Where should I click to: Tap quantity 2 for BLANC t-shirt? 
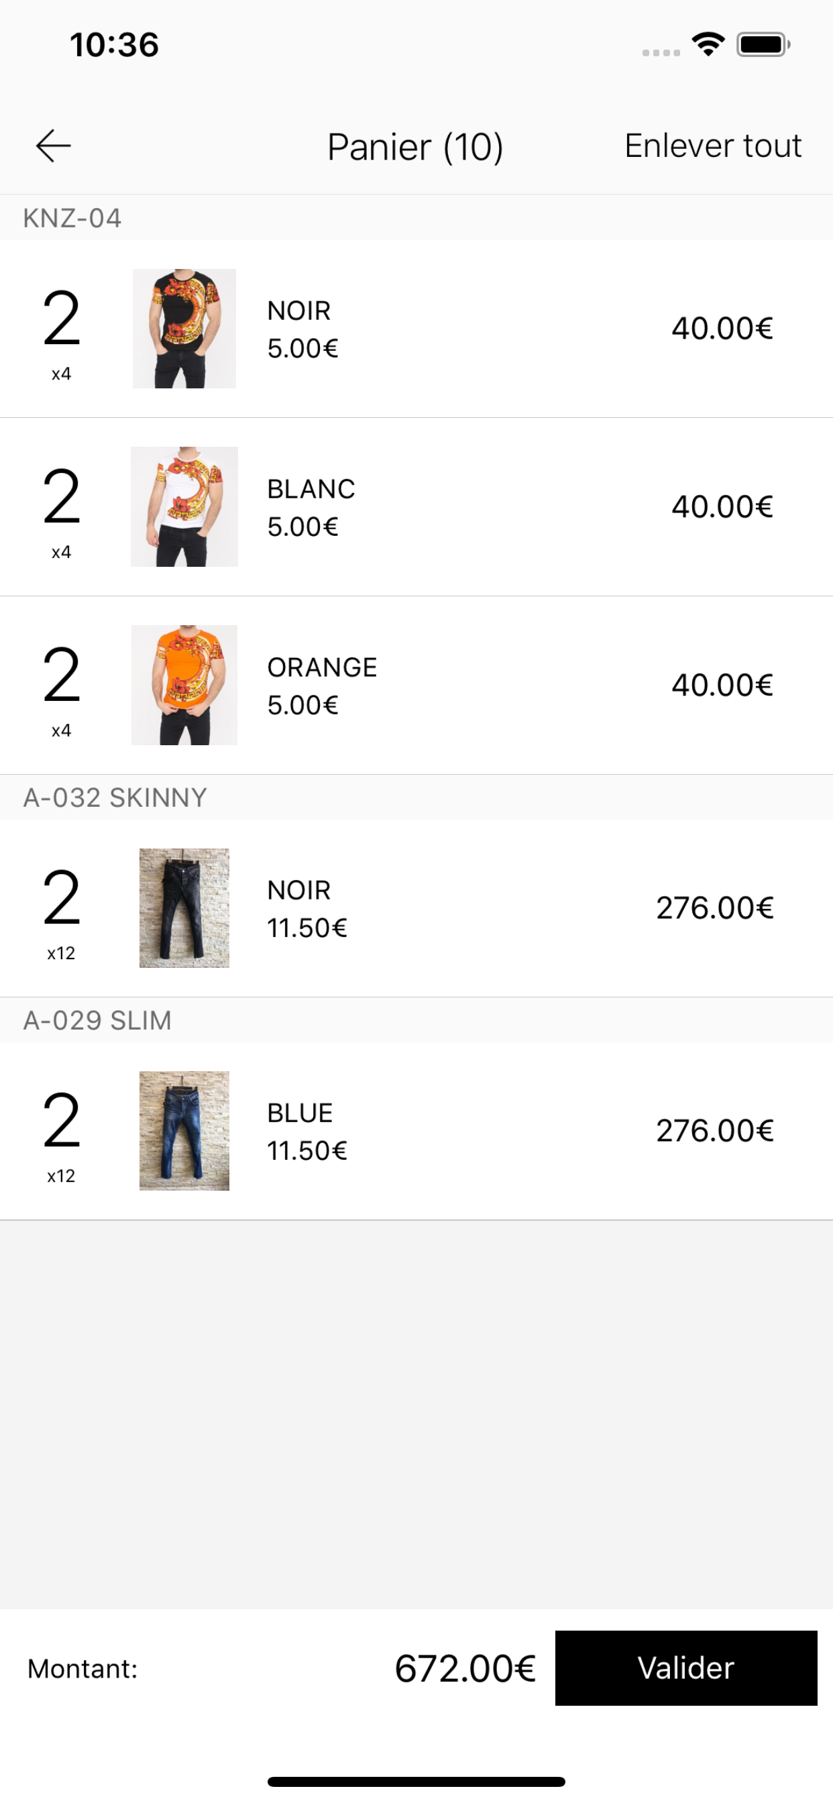(x=62, y=497)
